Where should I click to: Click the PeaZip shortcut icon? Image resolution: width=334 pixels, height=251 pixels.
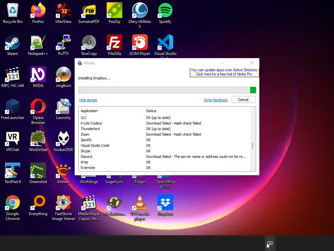(x=114, y=11)
